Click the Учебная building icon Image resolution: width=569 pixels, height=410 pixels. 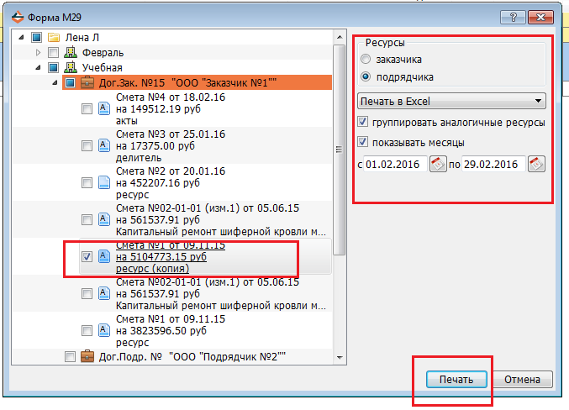(x=71, y=67)
